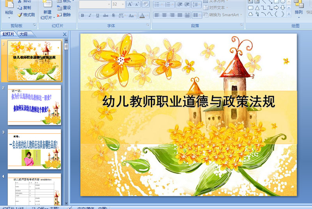Viewport: 312px width, 209px height.
Task: Toggle Strikethrough (abc) formatting
Action: [x=105, y=15]
